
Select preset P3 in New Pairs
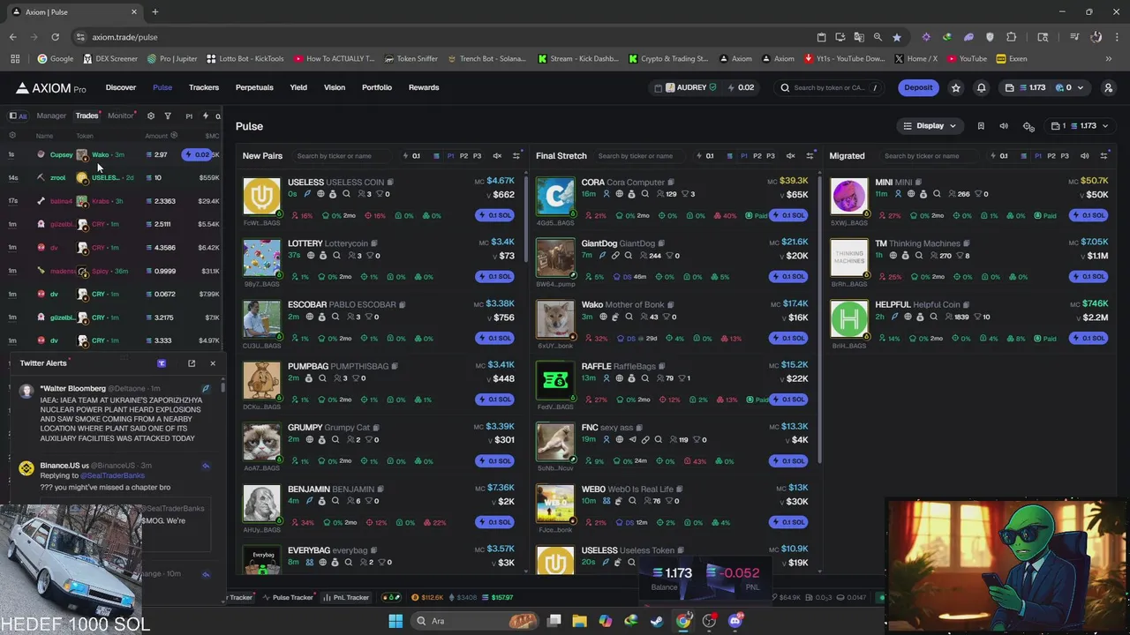click(477, 156)
